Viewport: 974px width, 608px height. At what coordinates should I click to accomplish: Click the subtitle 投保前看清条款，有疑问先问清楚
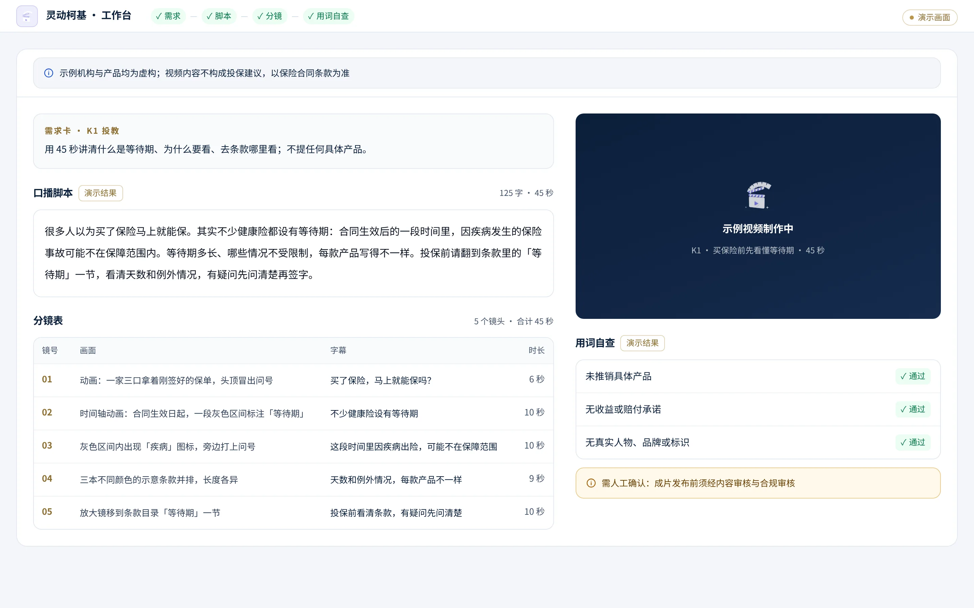(x=396, y=512)
